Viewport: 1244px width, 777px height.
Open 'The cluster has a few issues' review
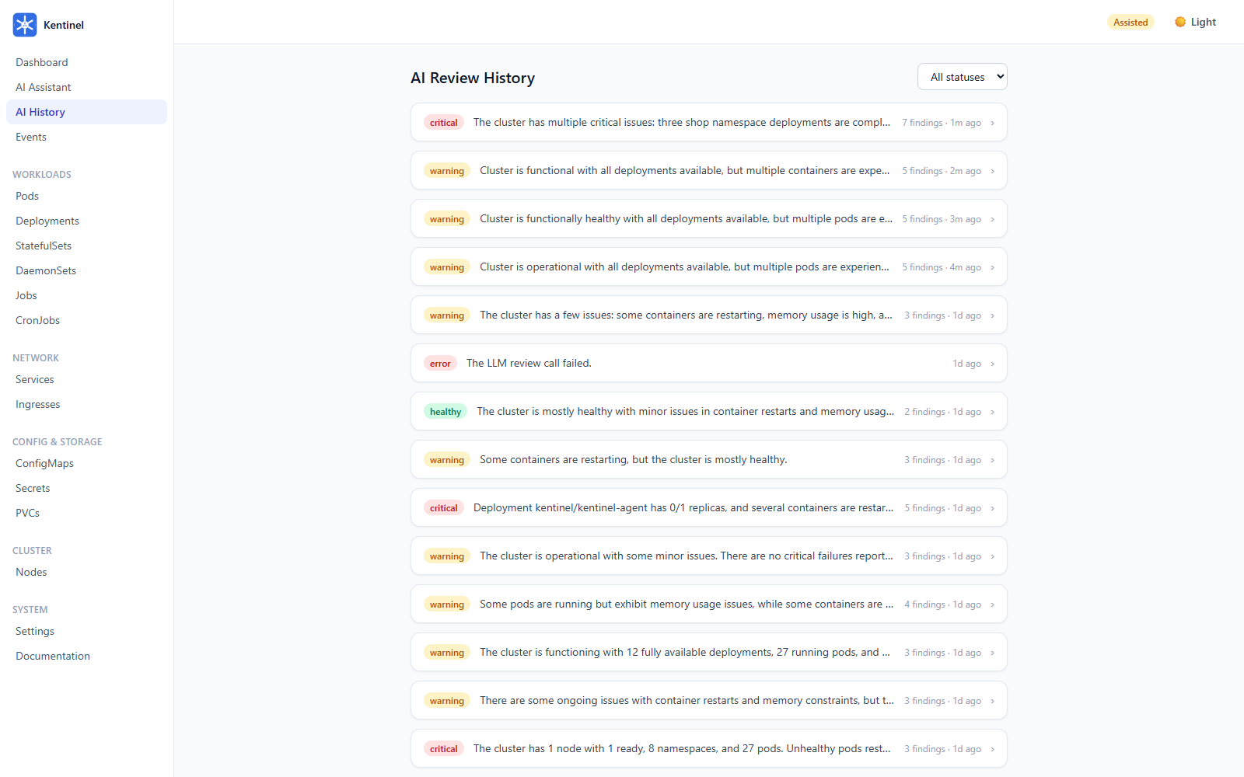709,315
